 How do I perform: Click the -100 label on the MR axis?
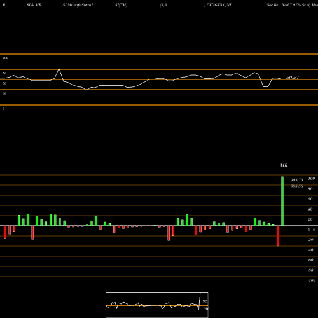point(312,280)
